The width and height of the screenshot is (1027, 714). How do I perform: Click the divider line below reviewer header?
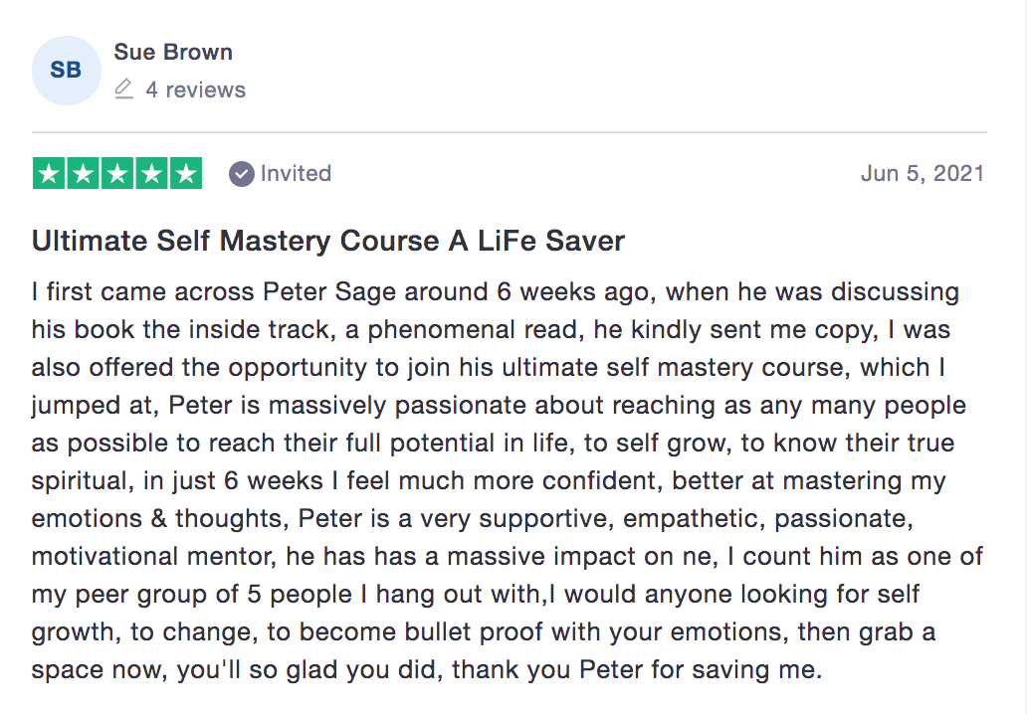pyautogui.click(x=509, y=132)
